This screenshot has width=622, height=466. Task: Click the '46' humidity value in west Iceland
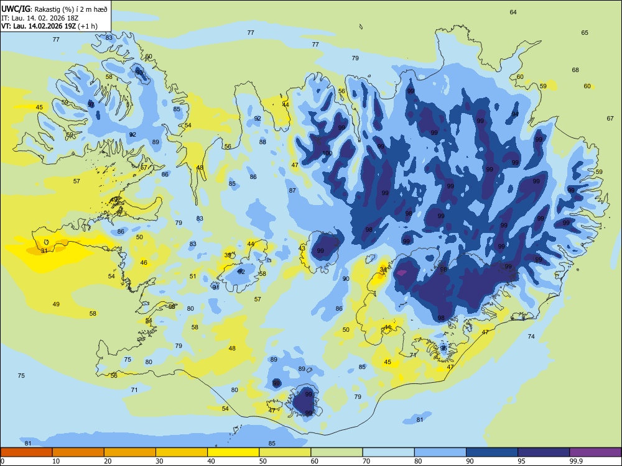[x=144, y=262]
